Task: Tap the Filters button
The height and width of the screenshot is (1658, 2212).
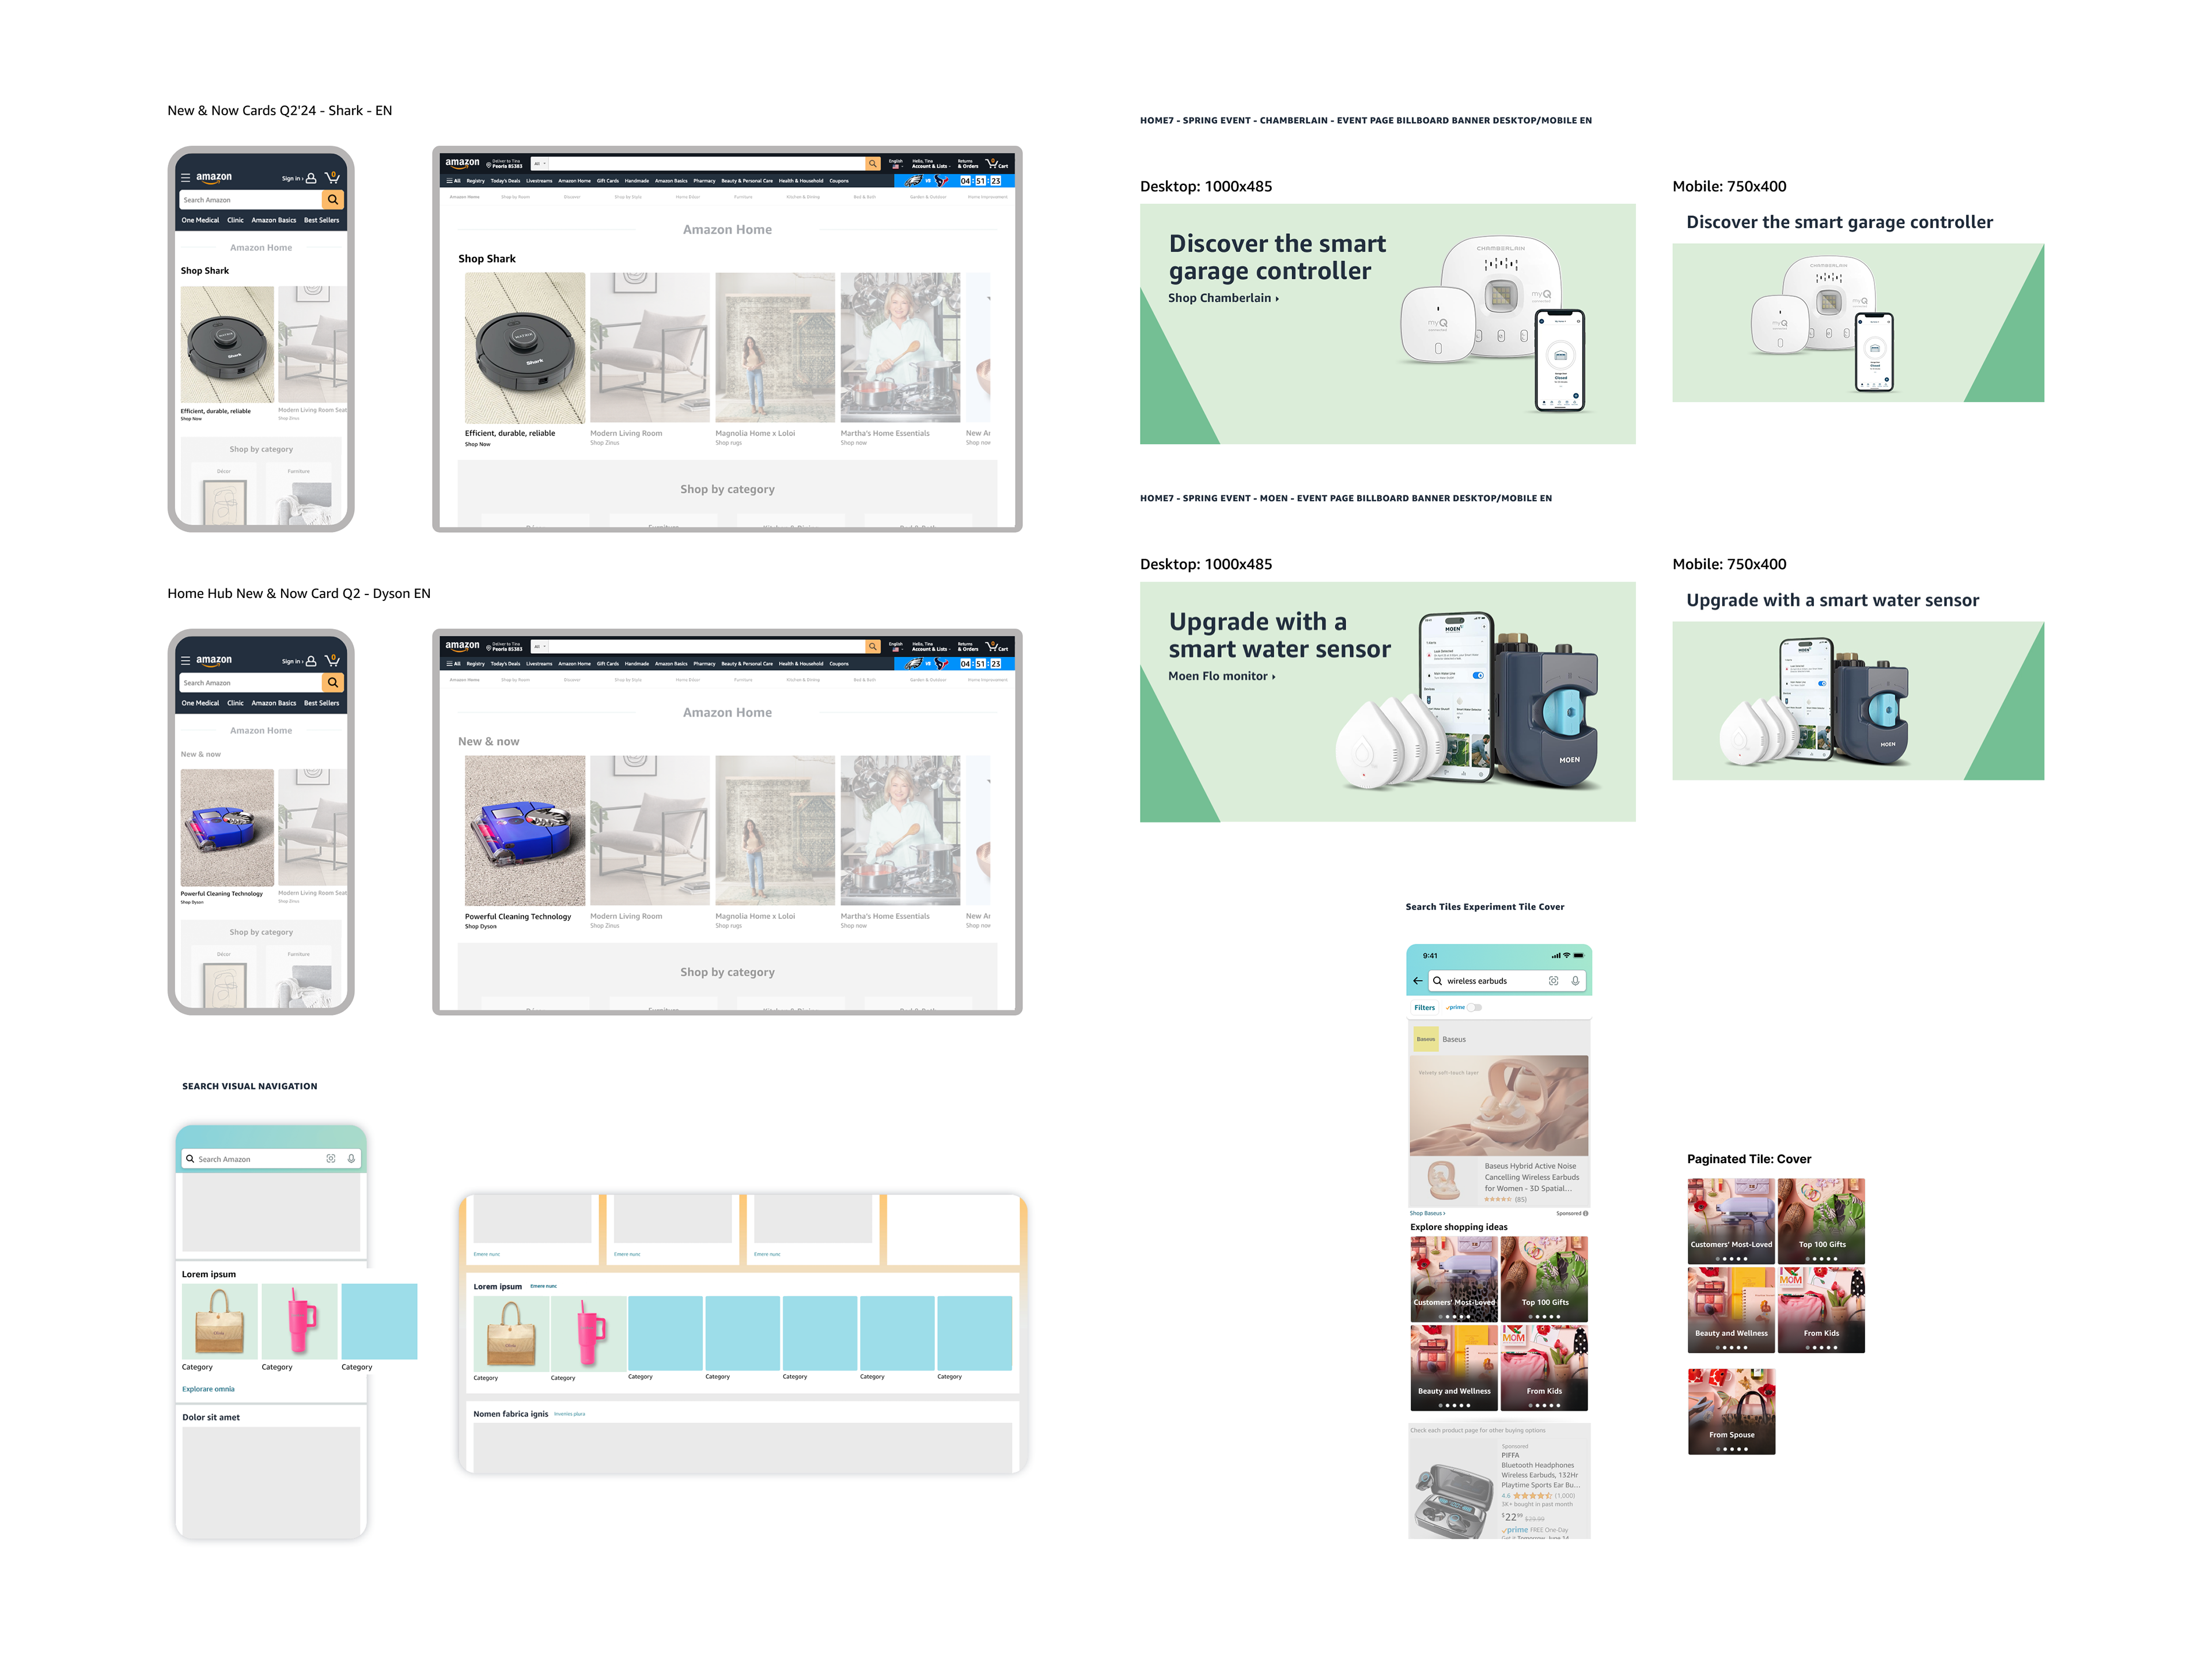Action: (x=1425, y=1007)
